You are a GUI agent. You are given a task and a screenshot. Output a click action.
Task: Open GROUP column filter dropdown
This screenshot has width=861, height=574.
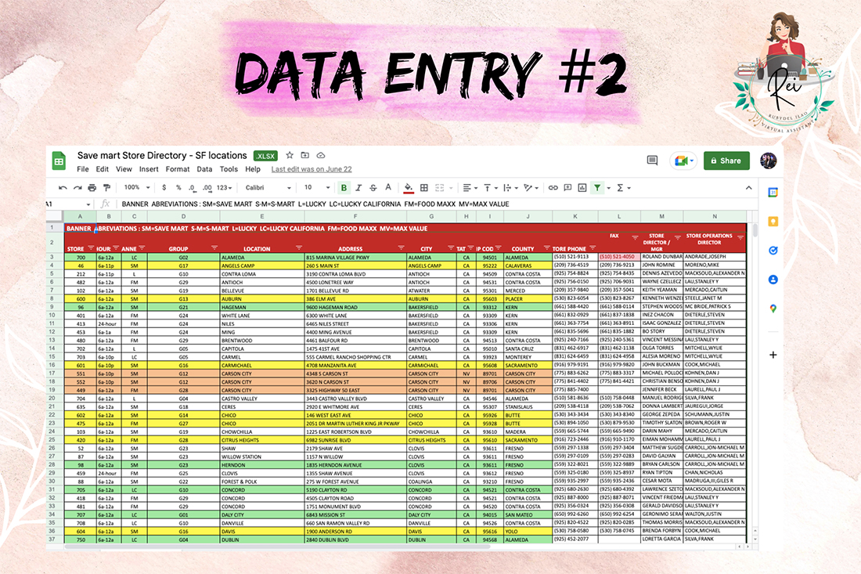[214, 248]
